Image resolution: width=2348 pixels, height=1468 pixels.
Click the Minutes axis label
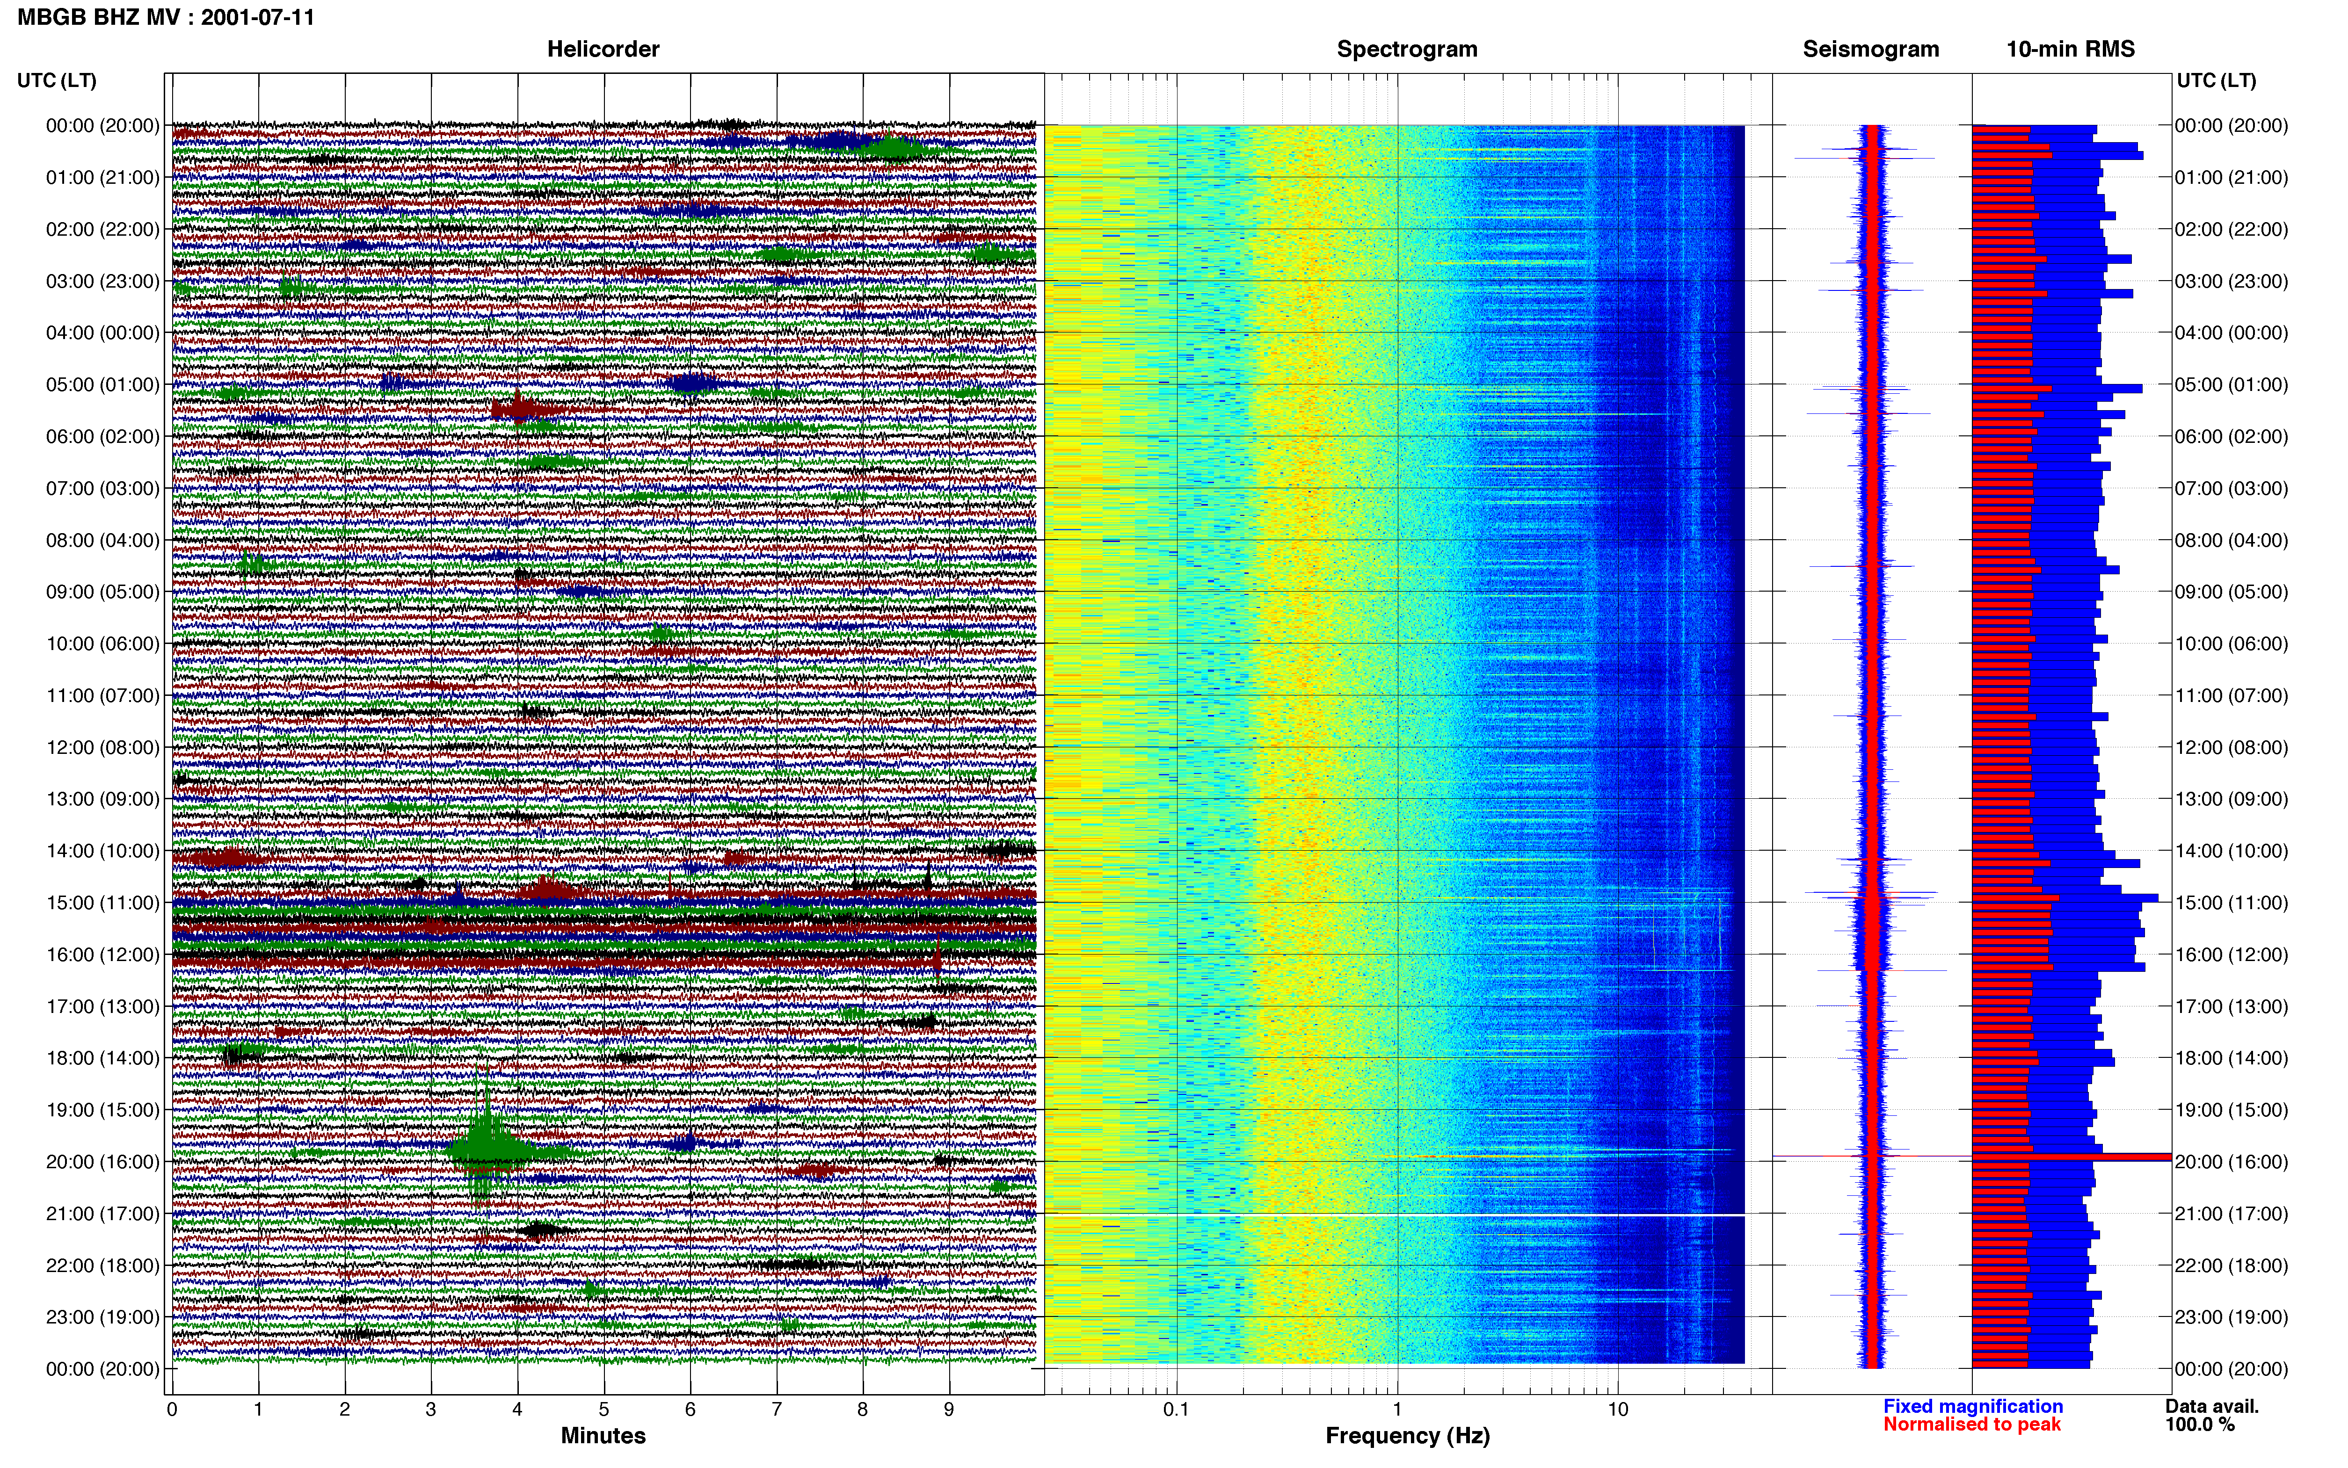603,1436
